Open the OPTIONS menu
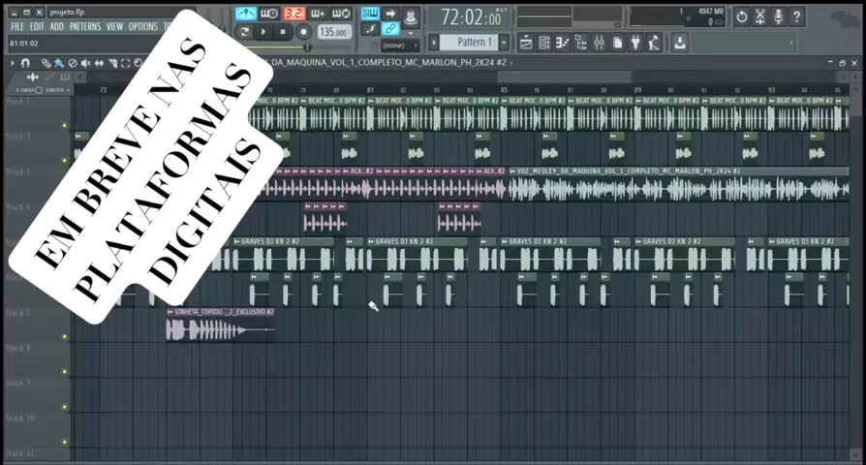 pyautogui.click(x=142, y=27)
